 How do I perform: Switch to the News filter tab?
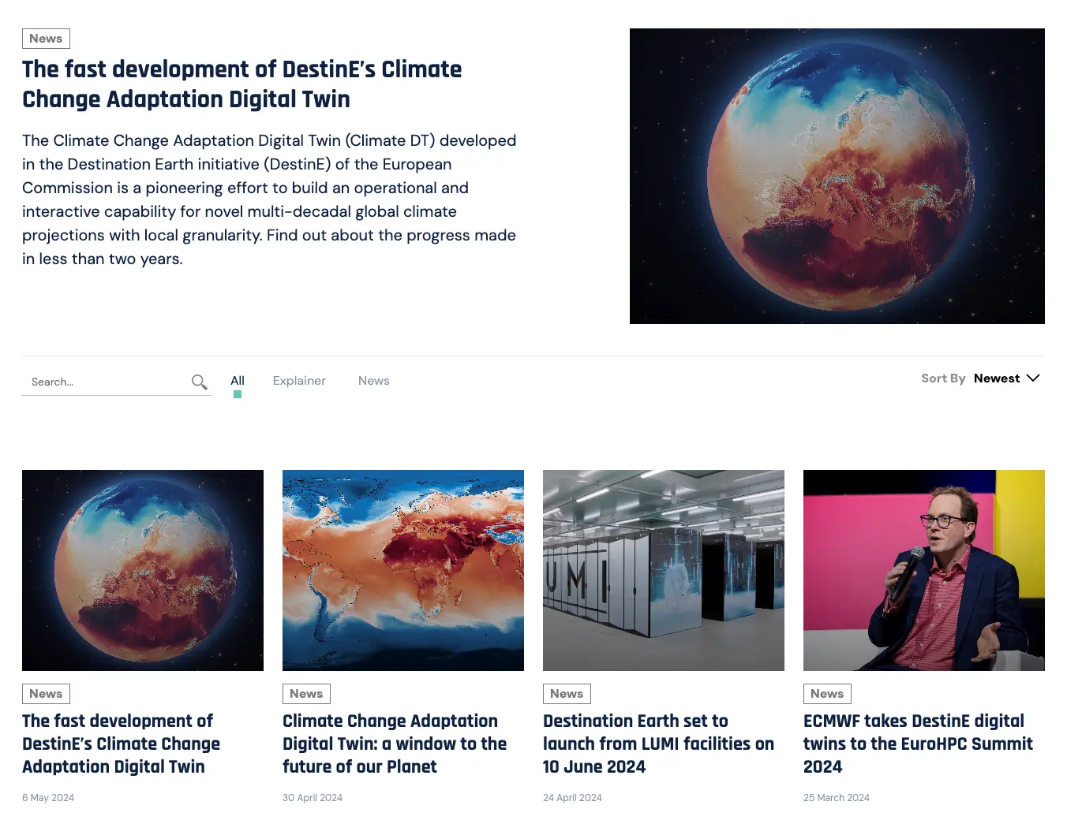tap(374, 381)
